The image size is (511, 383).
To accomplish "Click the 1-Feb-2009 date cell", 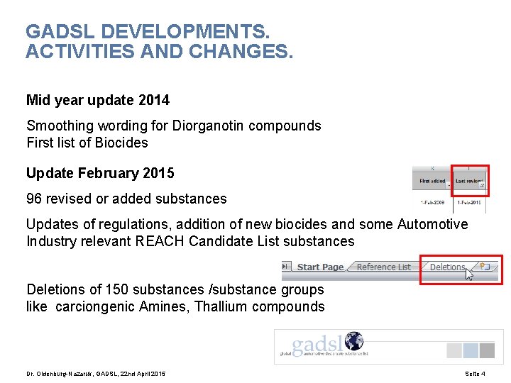I will click(x=432, y=203).
